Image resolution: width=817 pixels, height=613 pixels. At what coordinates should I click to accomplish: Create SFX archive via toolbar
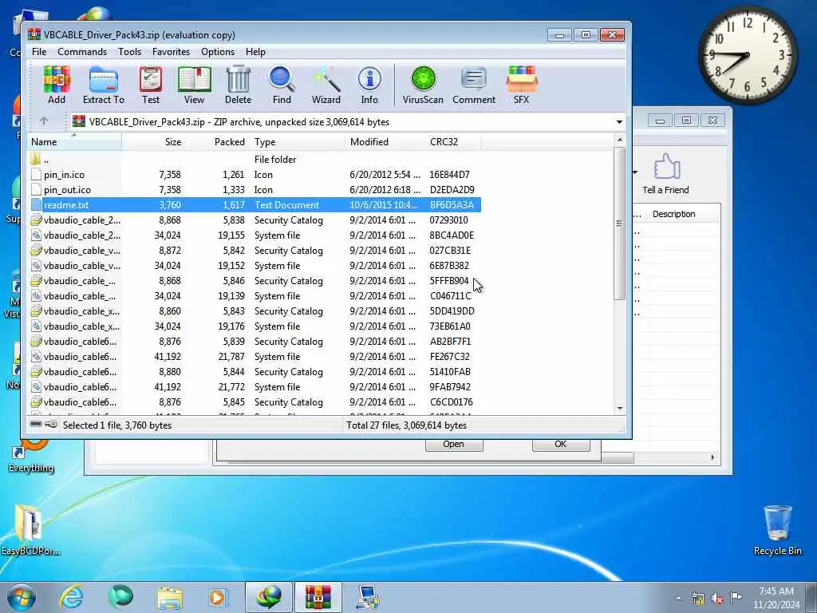click(x=521, y=85)
